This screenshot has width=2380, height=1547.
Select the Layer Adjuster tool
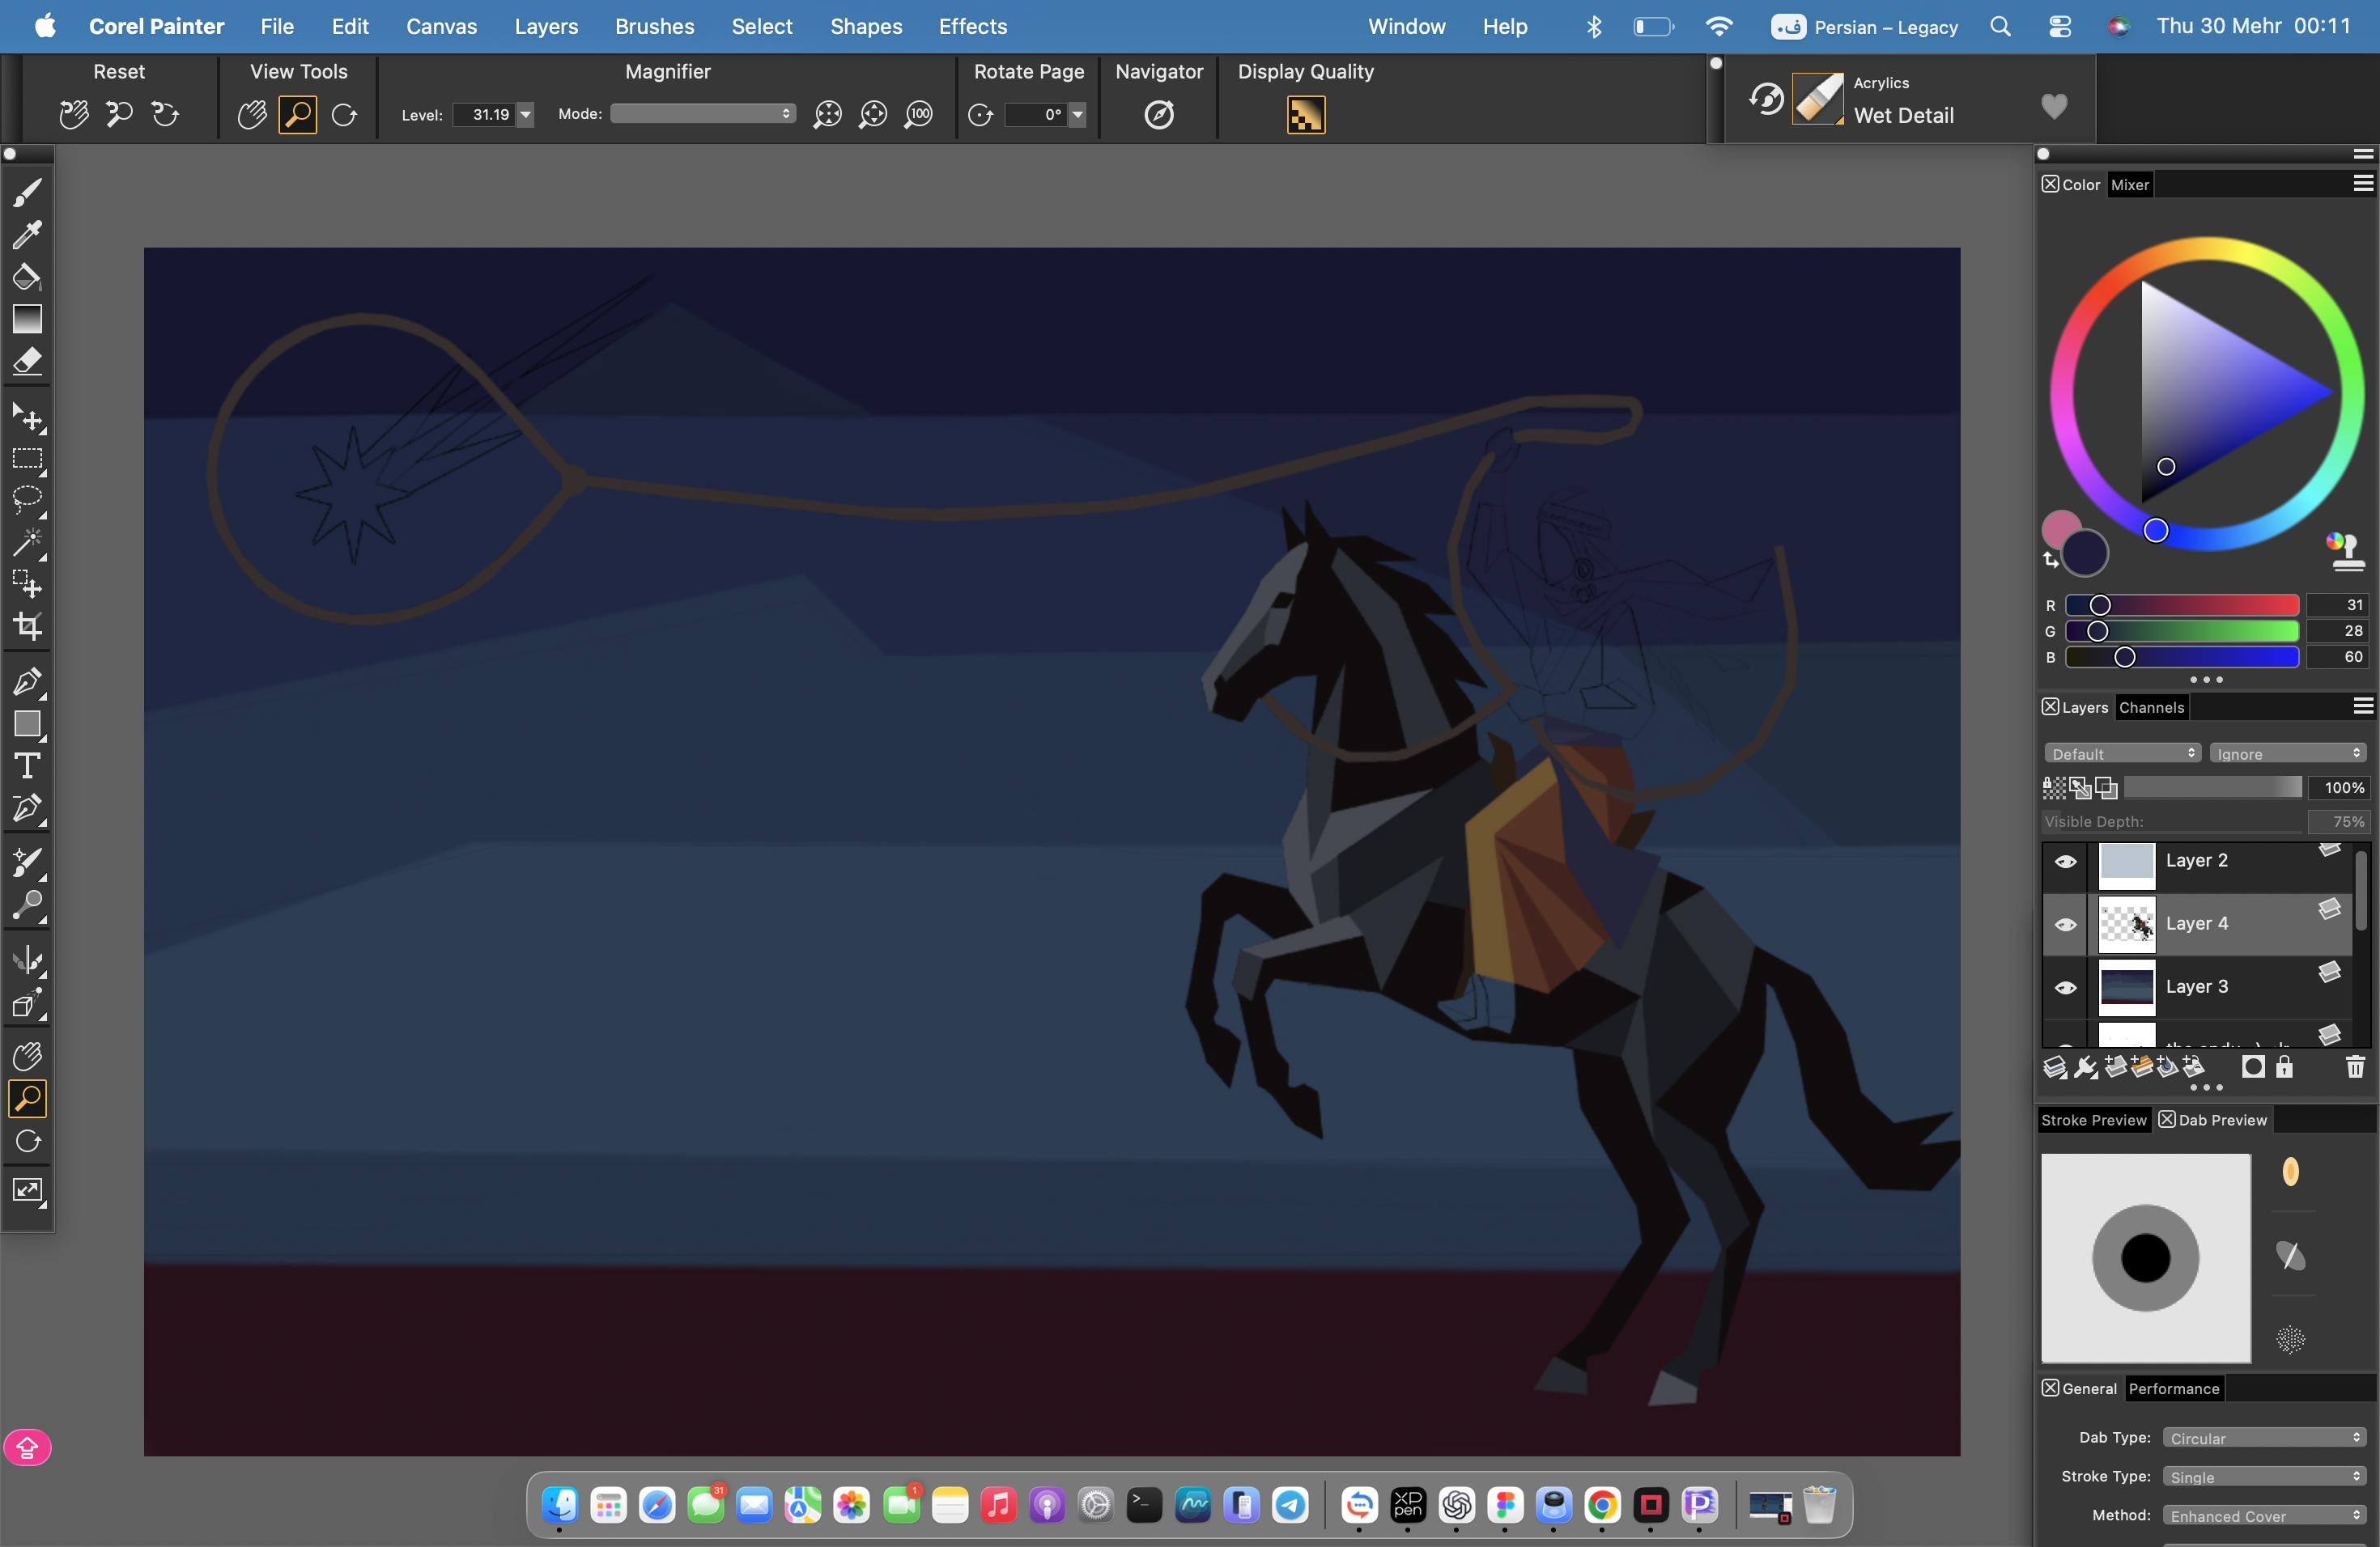[x=28, y=417]
